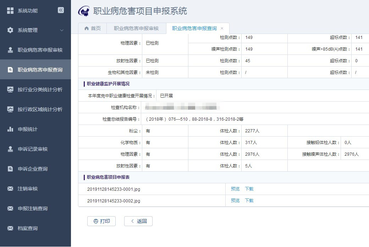Preview file 20191128145233-0002.jpg
Screen dimensions: 369x247
[x=235, y=201]
